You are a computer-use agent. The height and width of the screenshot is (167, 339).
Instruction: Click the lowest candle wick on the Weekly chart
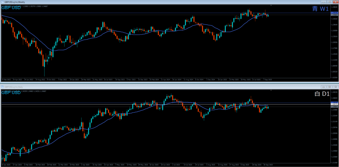point(44,73)
